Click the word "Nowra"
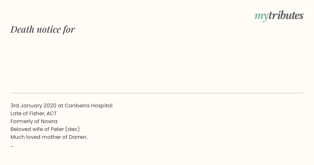The image size is (314, 165). (49, 122)
